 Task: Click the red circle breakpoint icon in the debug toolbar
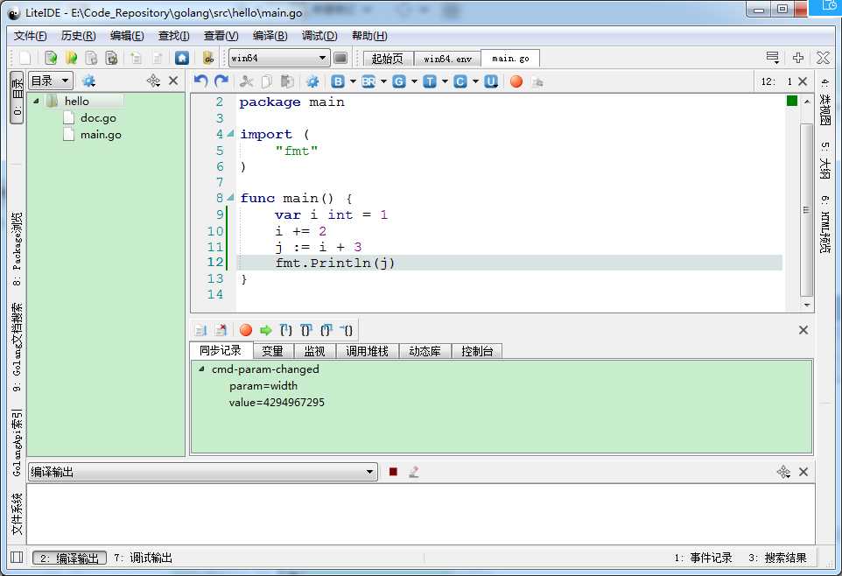pos(245,330)
